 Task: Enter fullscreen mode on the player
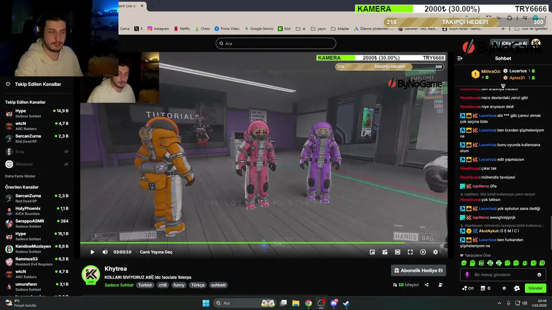coord(410,252)
